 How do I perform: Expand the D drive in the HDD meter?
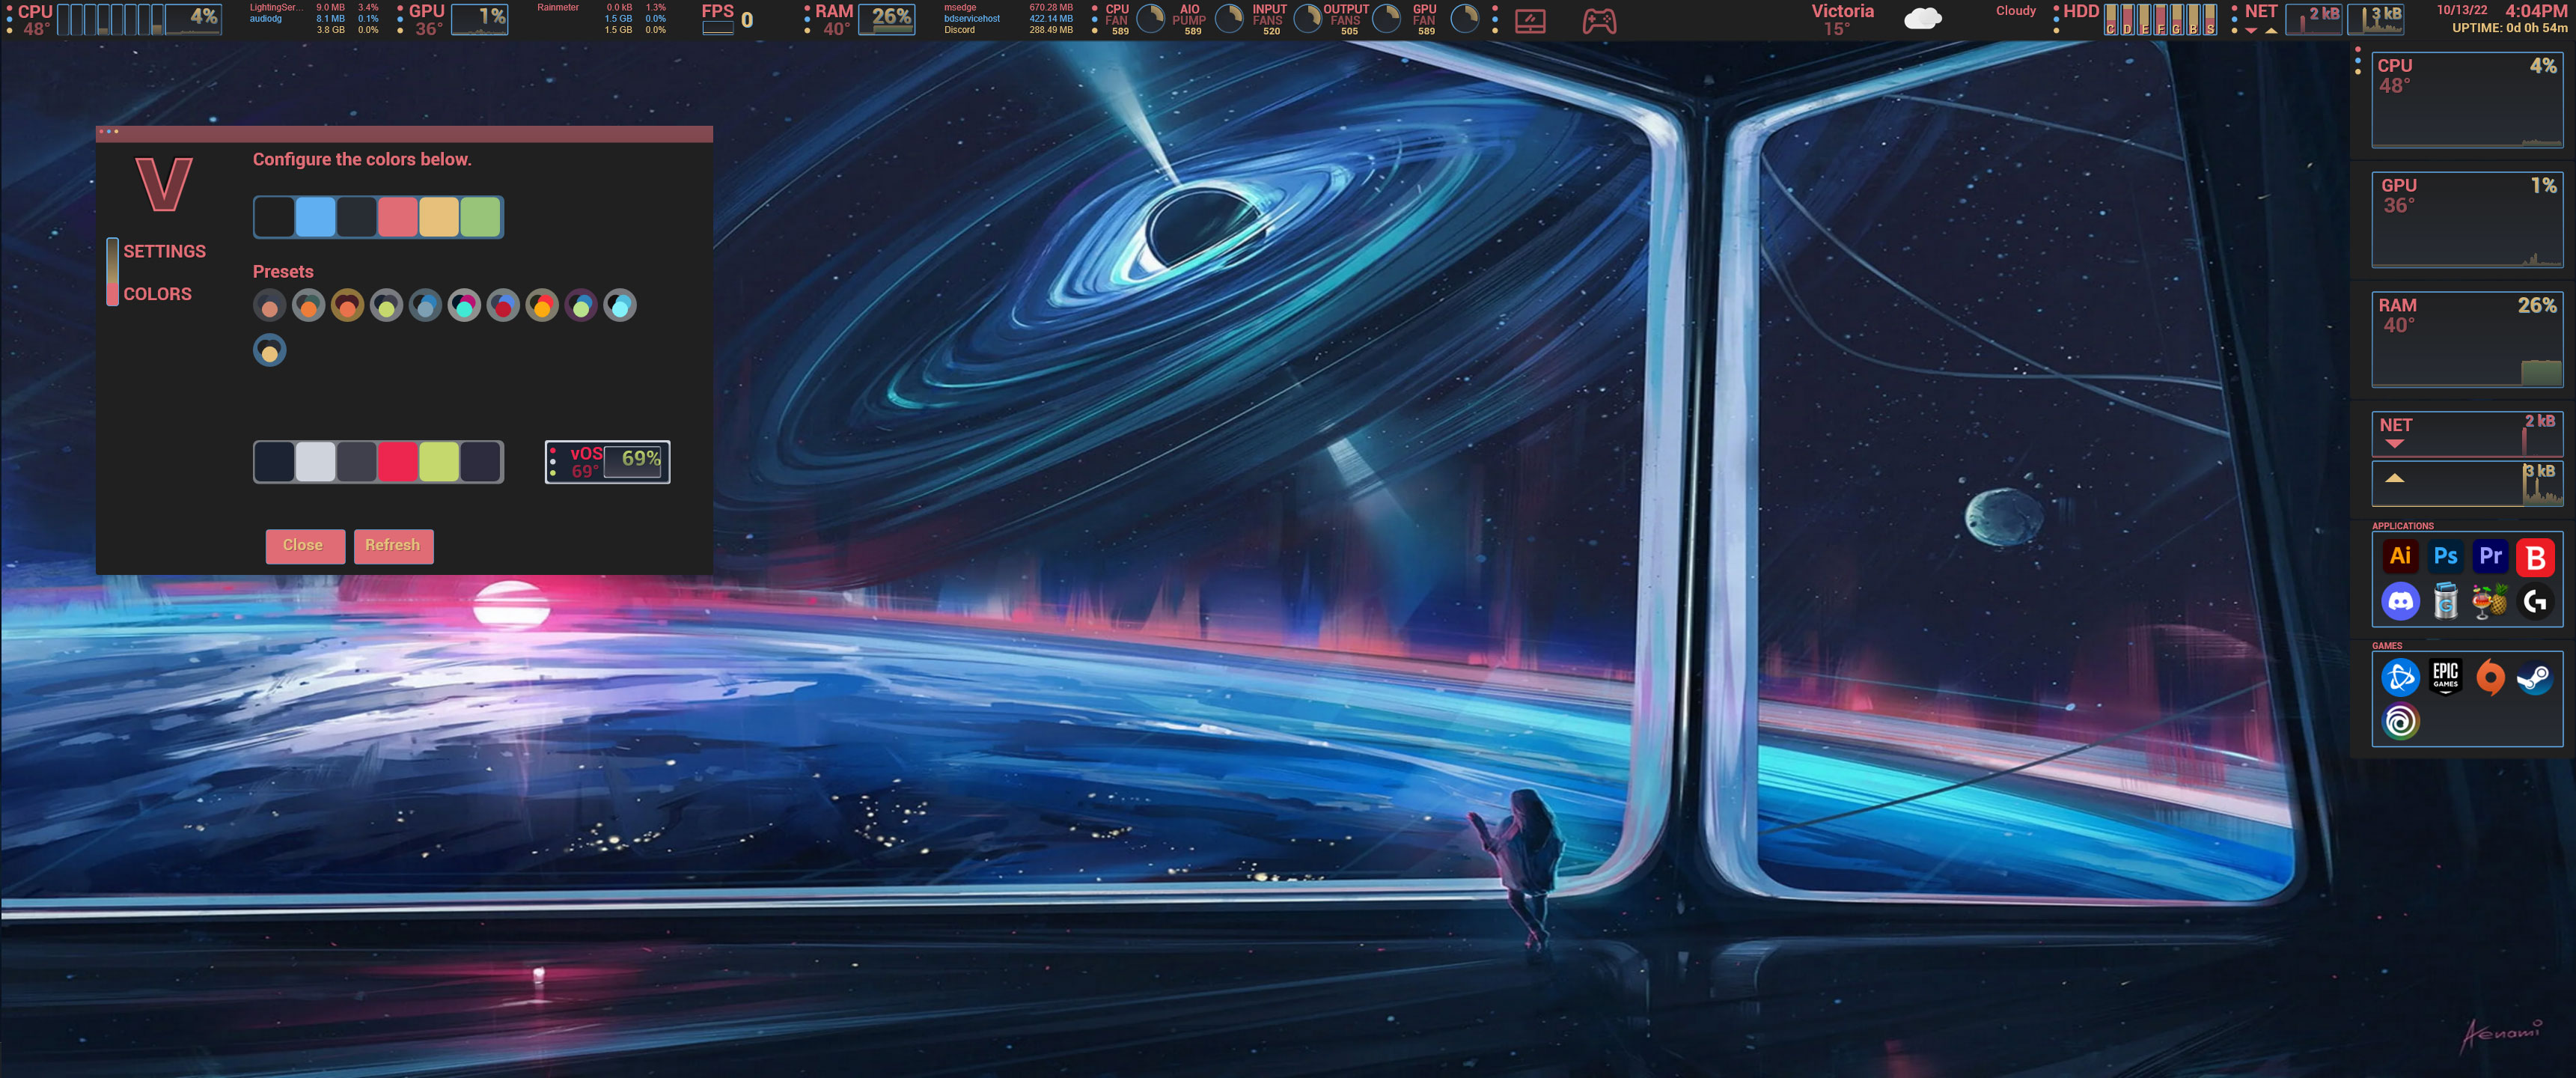pyautogui.click(x=2129, y=18)
